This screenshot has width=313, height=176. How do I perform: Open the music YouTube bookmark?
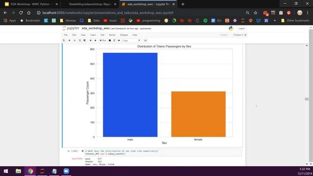(x=110, y=21)
